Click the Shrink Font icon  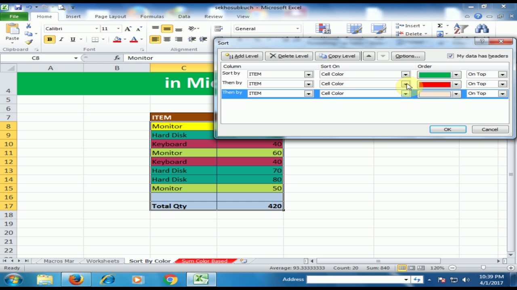[139, 29]
